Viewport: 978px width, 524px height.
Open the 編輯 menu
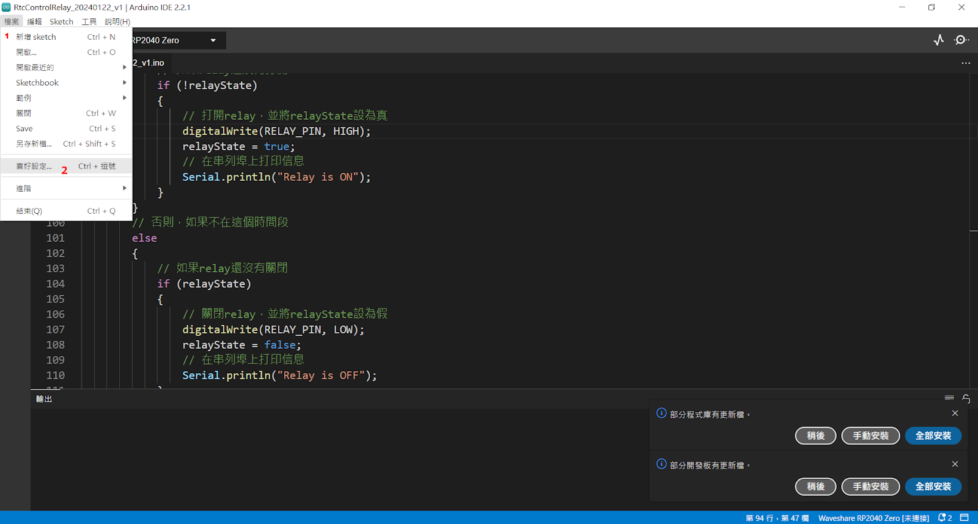pyautogui.click(x=34, y=21)
